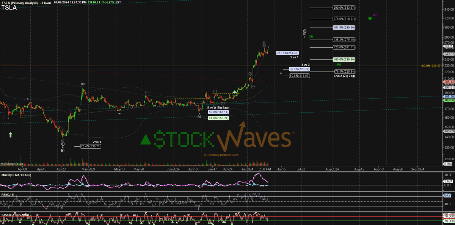Screen dimensions: 455x225
Task: Click the small green triangle near Jun-24
Action: pos(235,92)
